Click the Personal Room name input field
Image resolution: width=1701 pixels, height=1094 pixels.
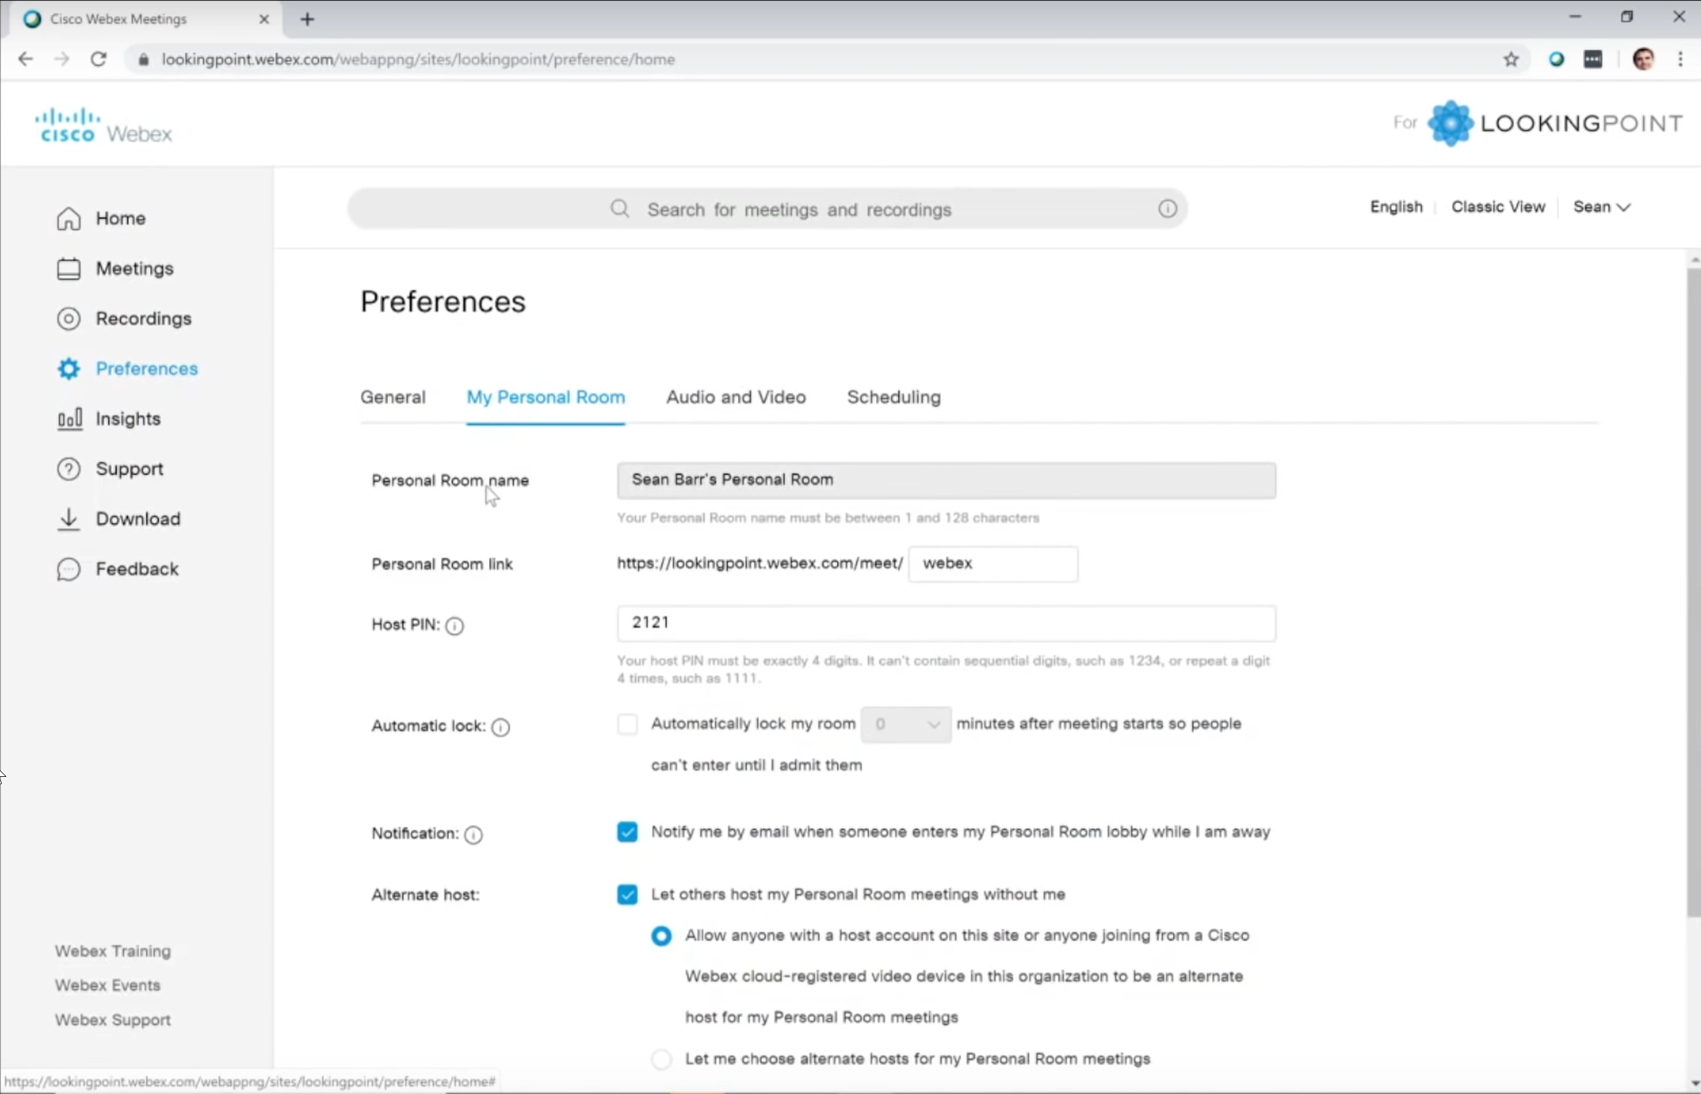(944, 479)
